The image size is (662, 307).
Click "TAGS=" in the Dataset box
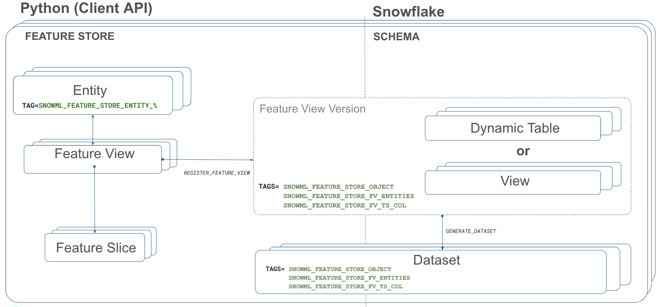coord(275,269)
